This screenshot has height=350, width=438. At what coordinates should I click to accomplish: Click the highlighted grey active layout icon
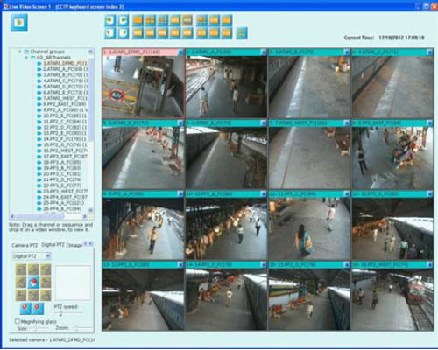point(187,20)
